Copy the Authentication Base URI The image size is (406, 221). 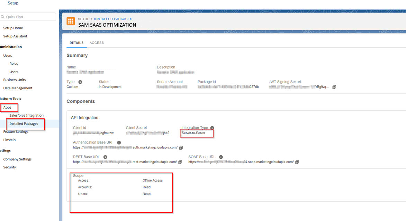pyautogui.click(x=181, y=148)
